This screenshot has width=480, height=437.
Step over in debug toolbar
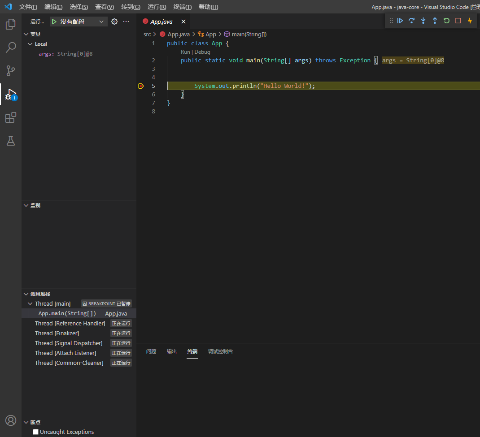(x=412, y=21)
